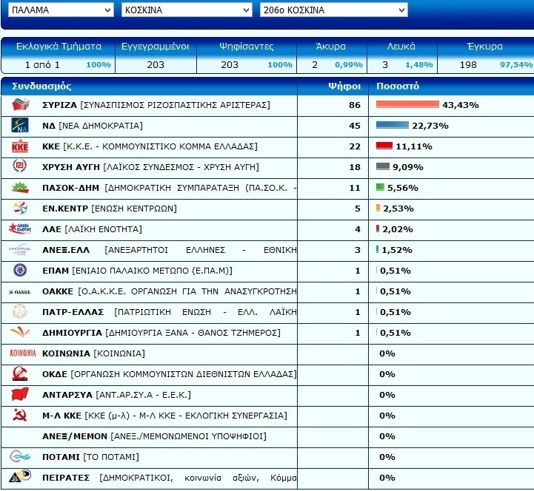
Task: Click the ΕΠΑΜ round emblem
Action: click(x=20, y=271)
